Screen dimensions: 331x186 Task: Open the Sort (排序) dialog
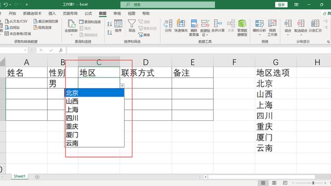118,26
